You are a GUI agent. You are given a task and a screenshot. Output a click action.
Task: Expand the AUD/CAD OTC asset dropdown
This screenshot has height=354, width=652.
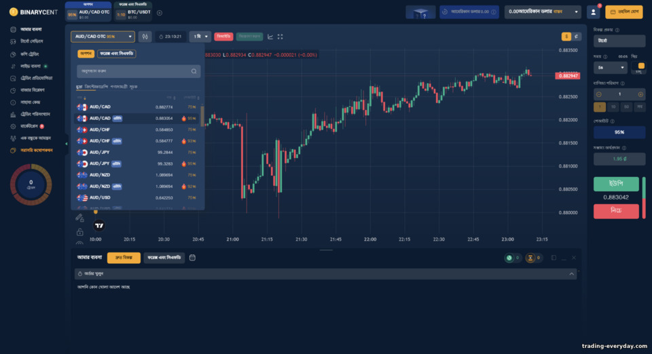[x=103, y=37]
